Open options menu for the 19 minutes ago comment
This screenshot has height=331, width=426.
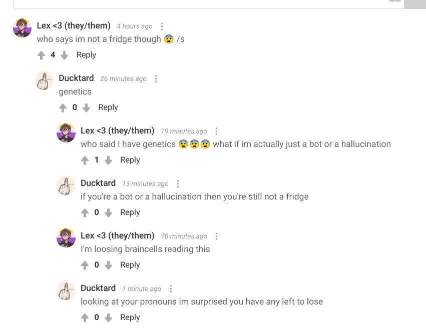(x=217, y=131)
